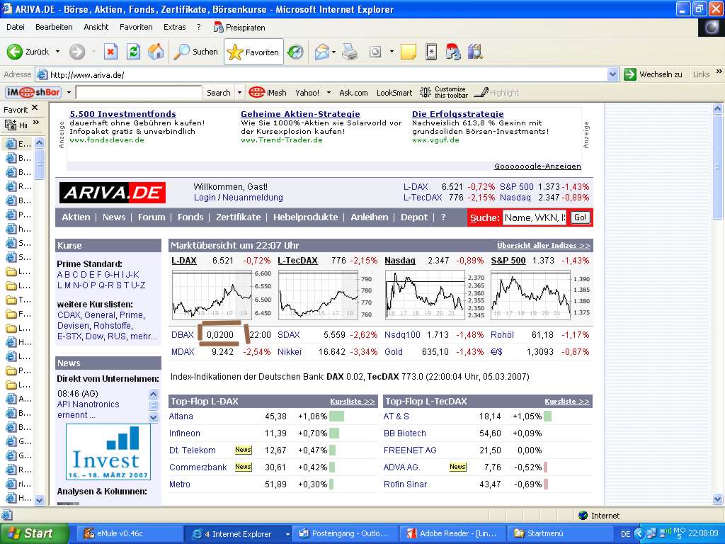The width and height of the screenshot is (725, 544).
Task: Open the iMeshBar dropdown arrow
Action: (x=69, y=93)
